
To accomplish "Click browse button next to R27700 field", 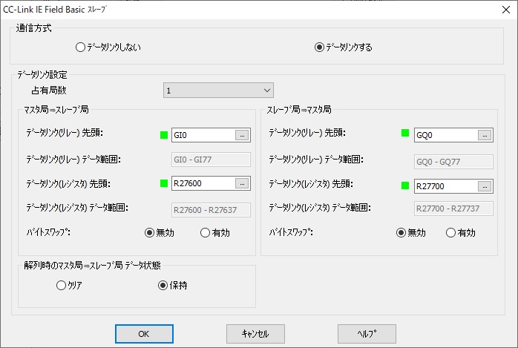I will pos(485,186).
